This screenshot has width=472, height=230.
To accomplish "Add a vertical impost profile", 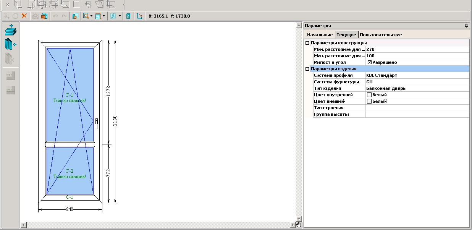I will pyautogui.click(x=11, y=45).
